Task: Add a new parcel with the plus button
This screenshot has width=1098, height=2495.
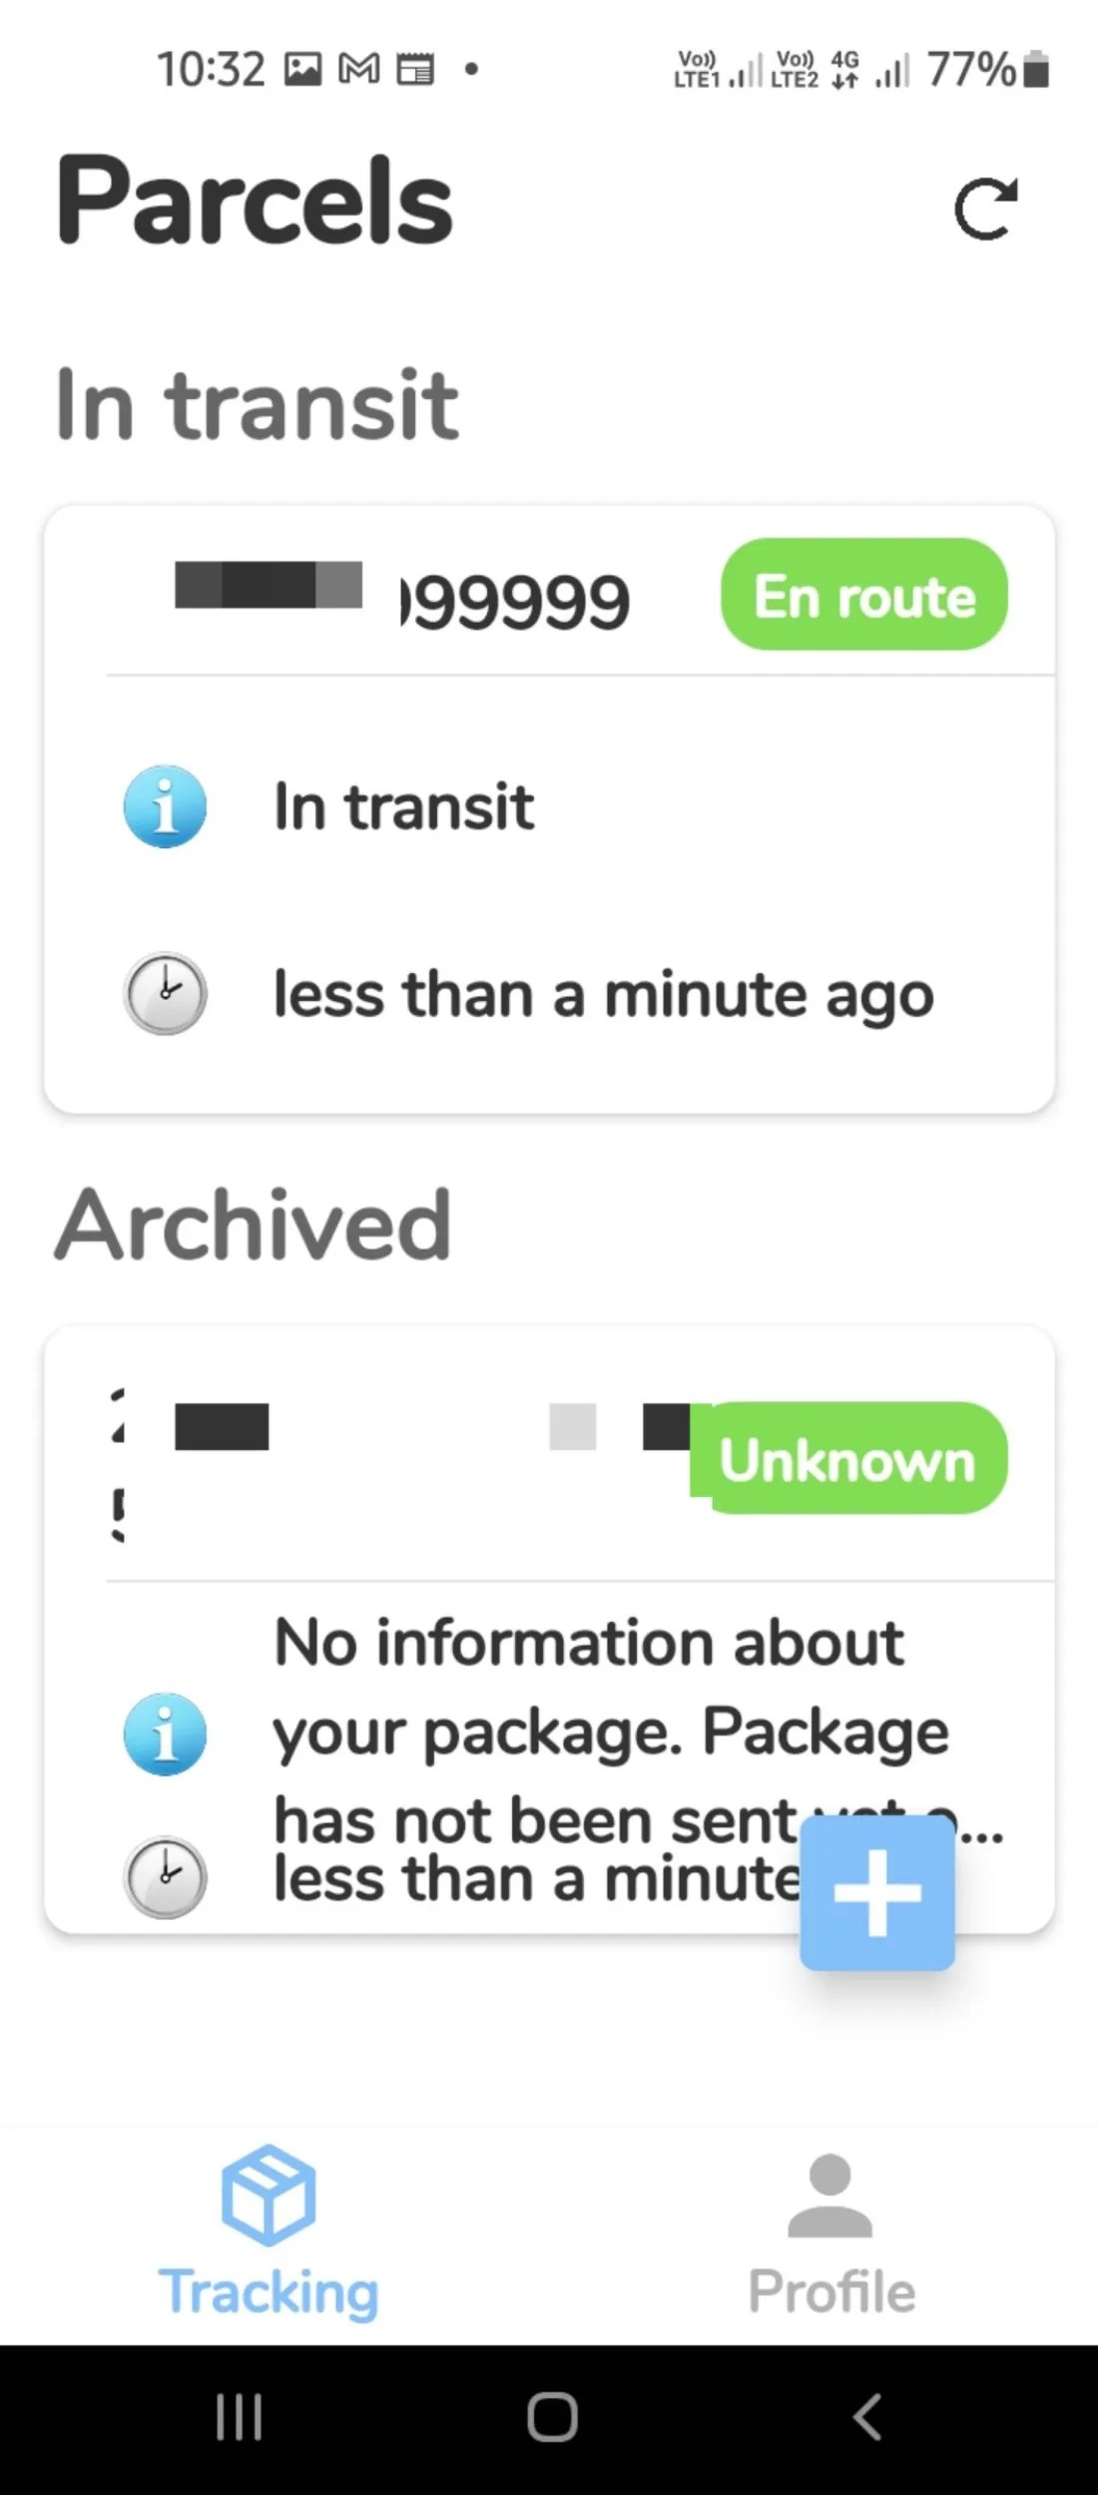Action: (x=877, y=1894)
